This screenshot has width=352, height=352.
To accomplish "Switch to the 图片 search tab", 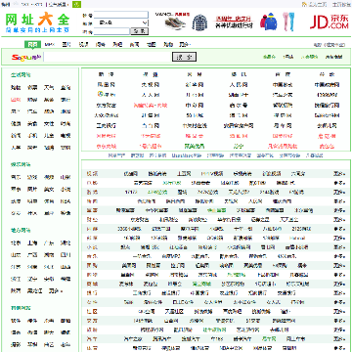I will pos(66,45).
